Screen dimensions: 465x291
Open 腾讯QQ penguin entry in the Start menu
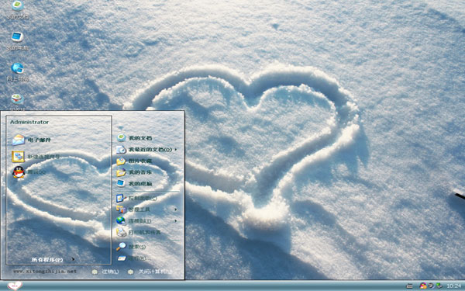29,172
